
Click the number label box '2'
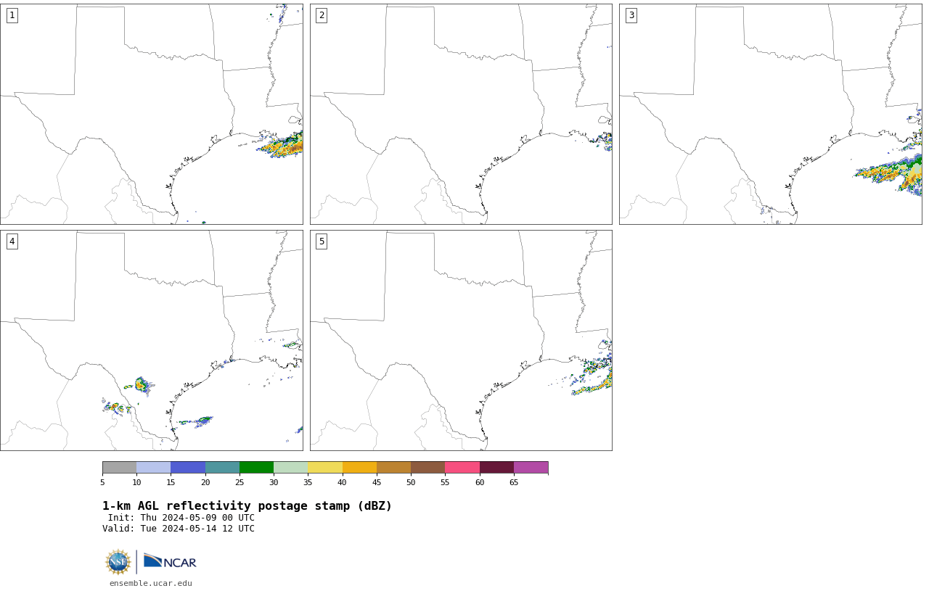(x=322, y=15)
